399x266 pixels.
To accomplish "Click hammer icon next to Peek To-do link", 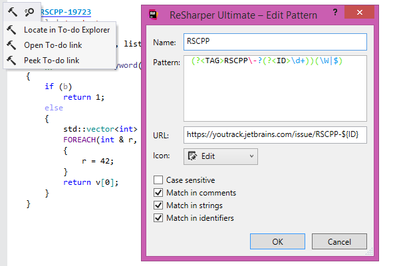I will tap(11, 61).
